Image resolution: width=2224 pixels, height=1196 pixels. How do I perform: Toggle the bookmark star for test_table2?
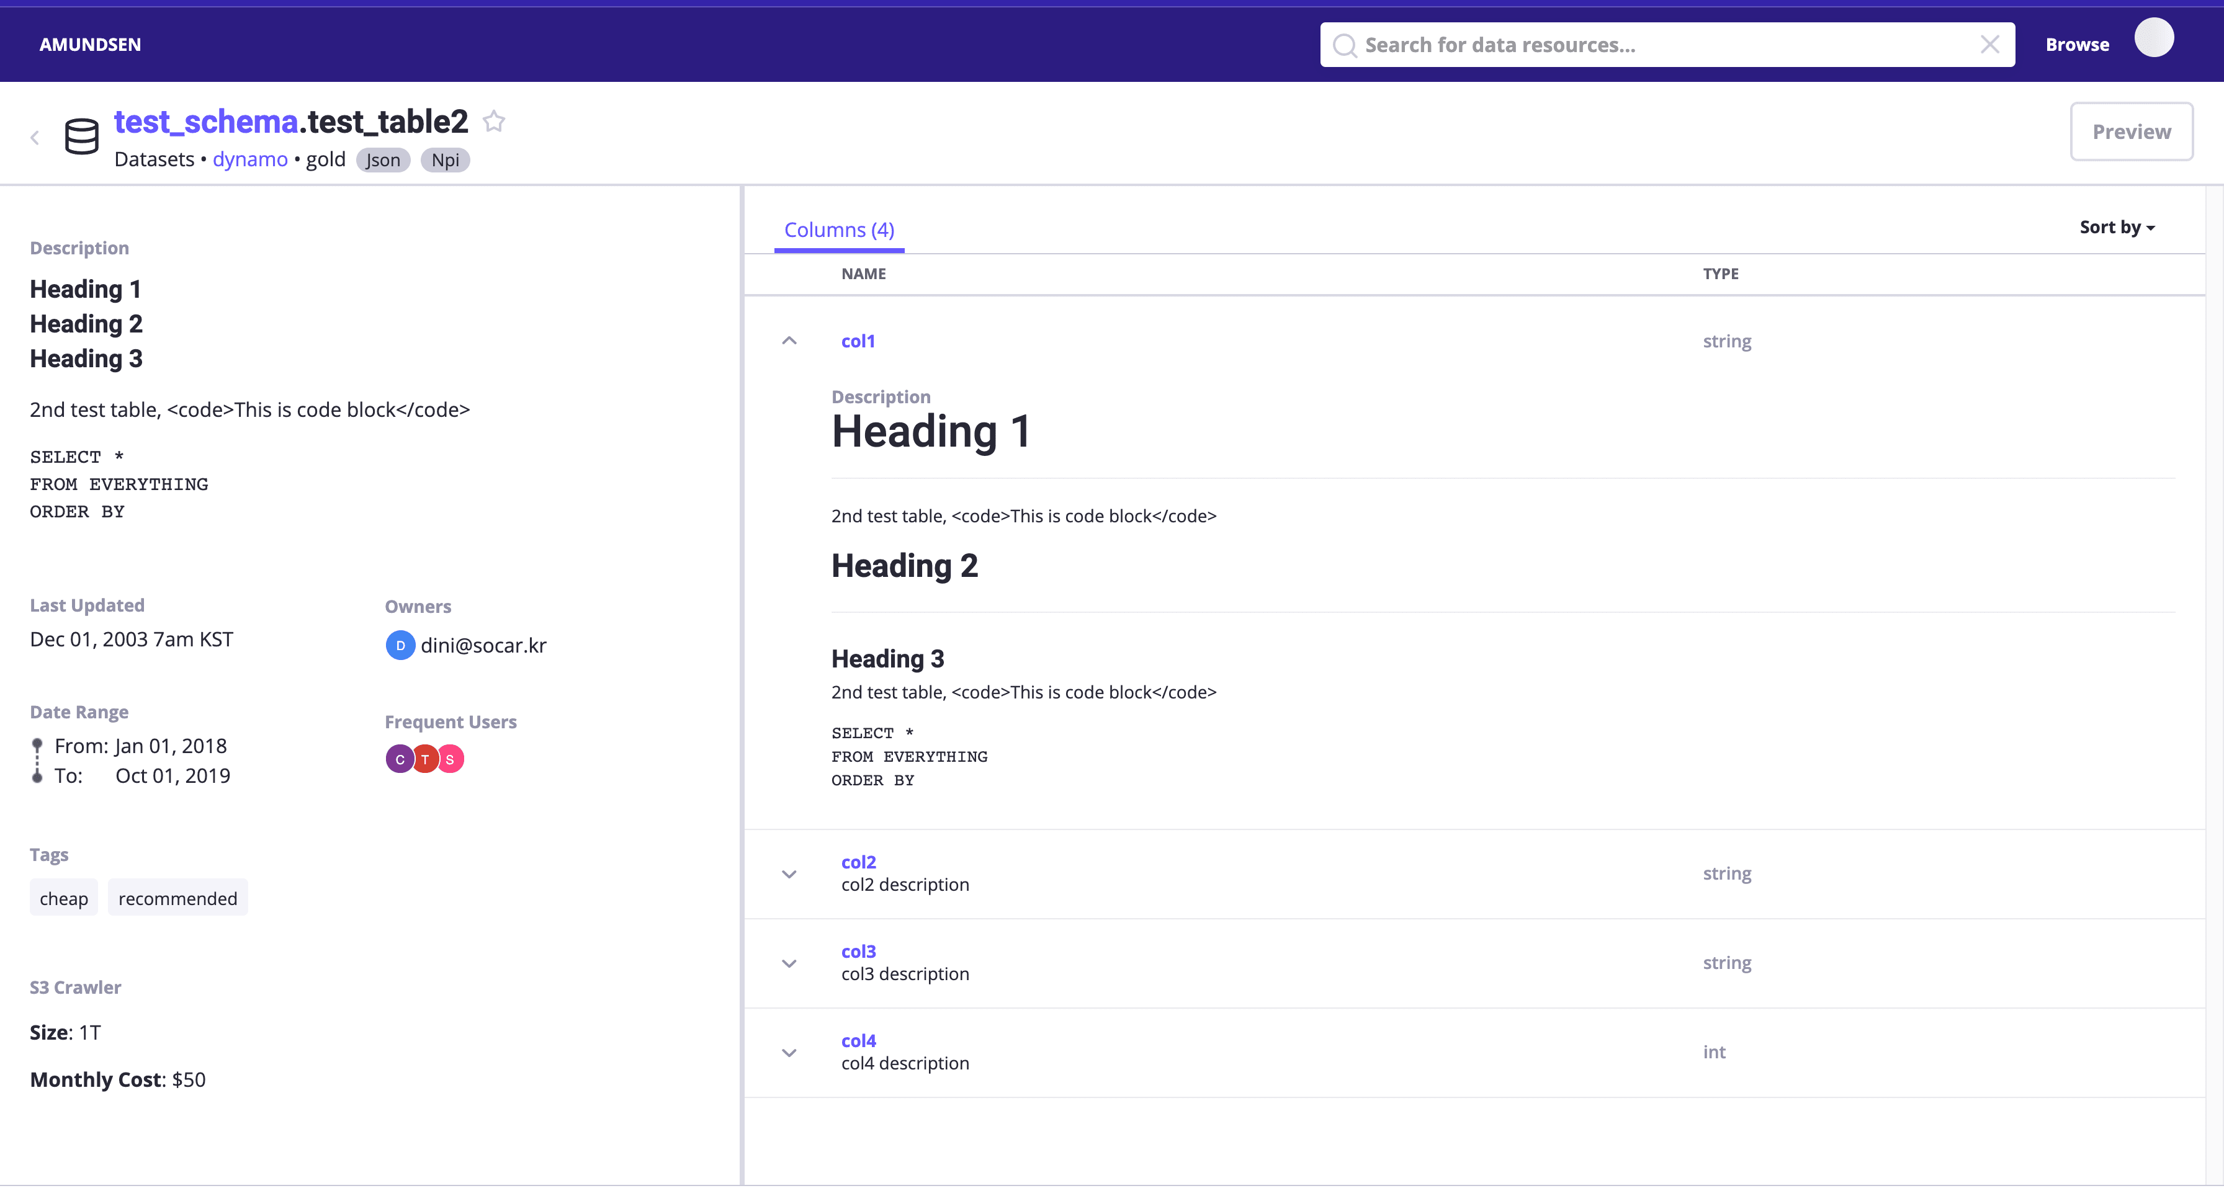coord(494,122)
